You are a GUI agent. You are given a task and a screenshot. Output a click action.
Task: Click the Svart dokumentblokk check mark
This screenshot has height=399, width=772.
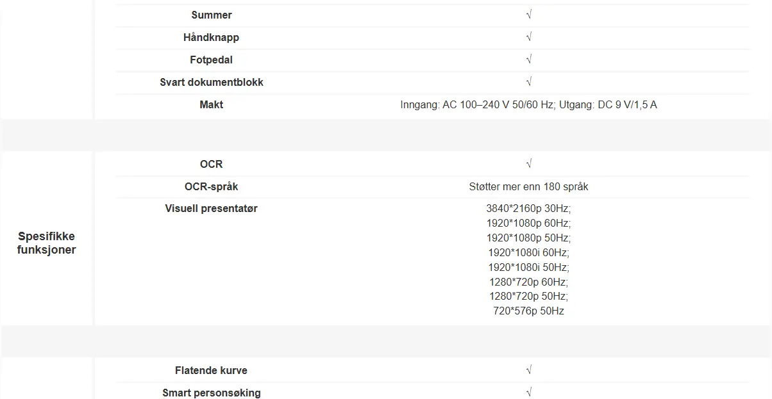pyautogui.click(x=529, y=82)
